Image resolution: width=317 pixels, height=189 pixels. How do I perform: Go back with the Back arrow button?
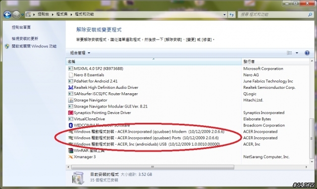click(7, 14)
